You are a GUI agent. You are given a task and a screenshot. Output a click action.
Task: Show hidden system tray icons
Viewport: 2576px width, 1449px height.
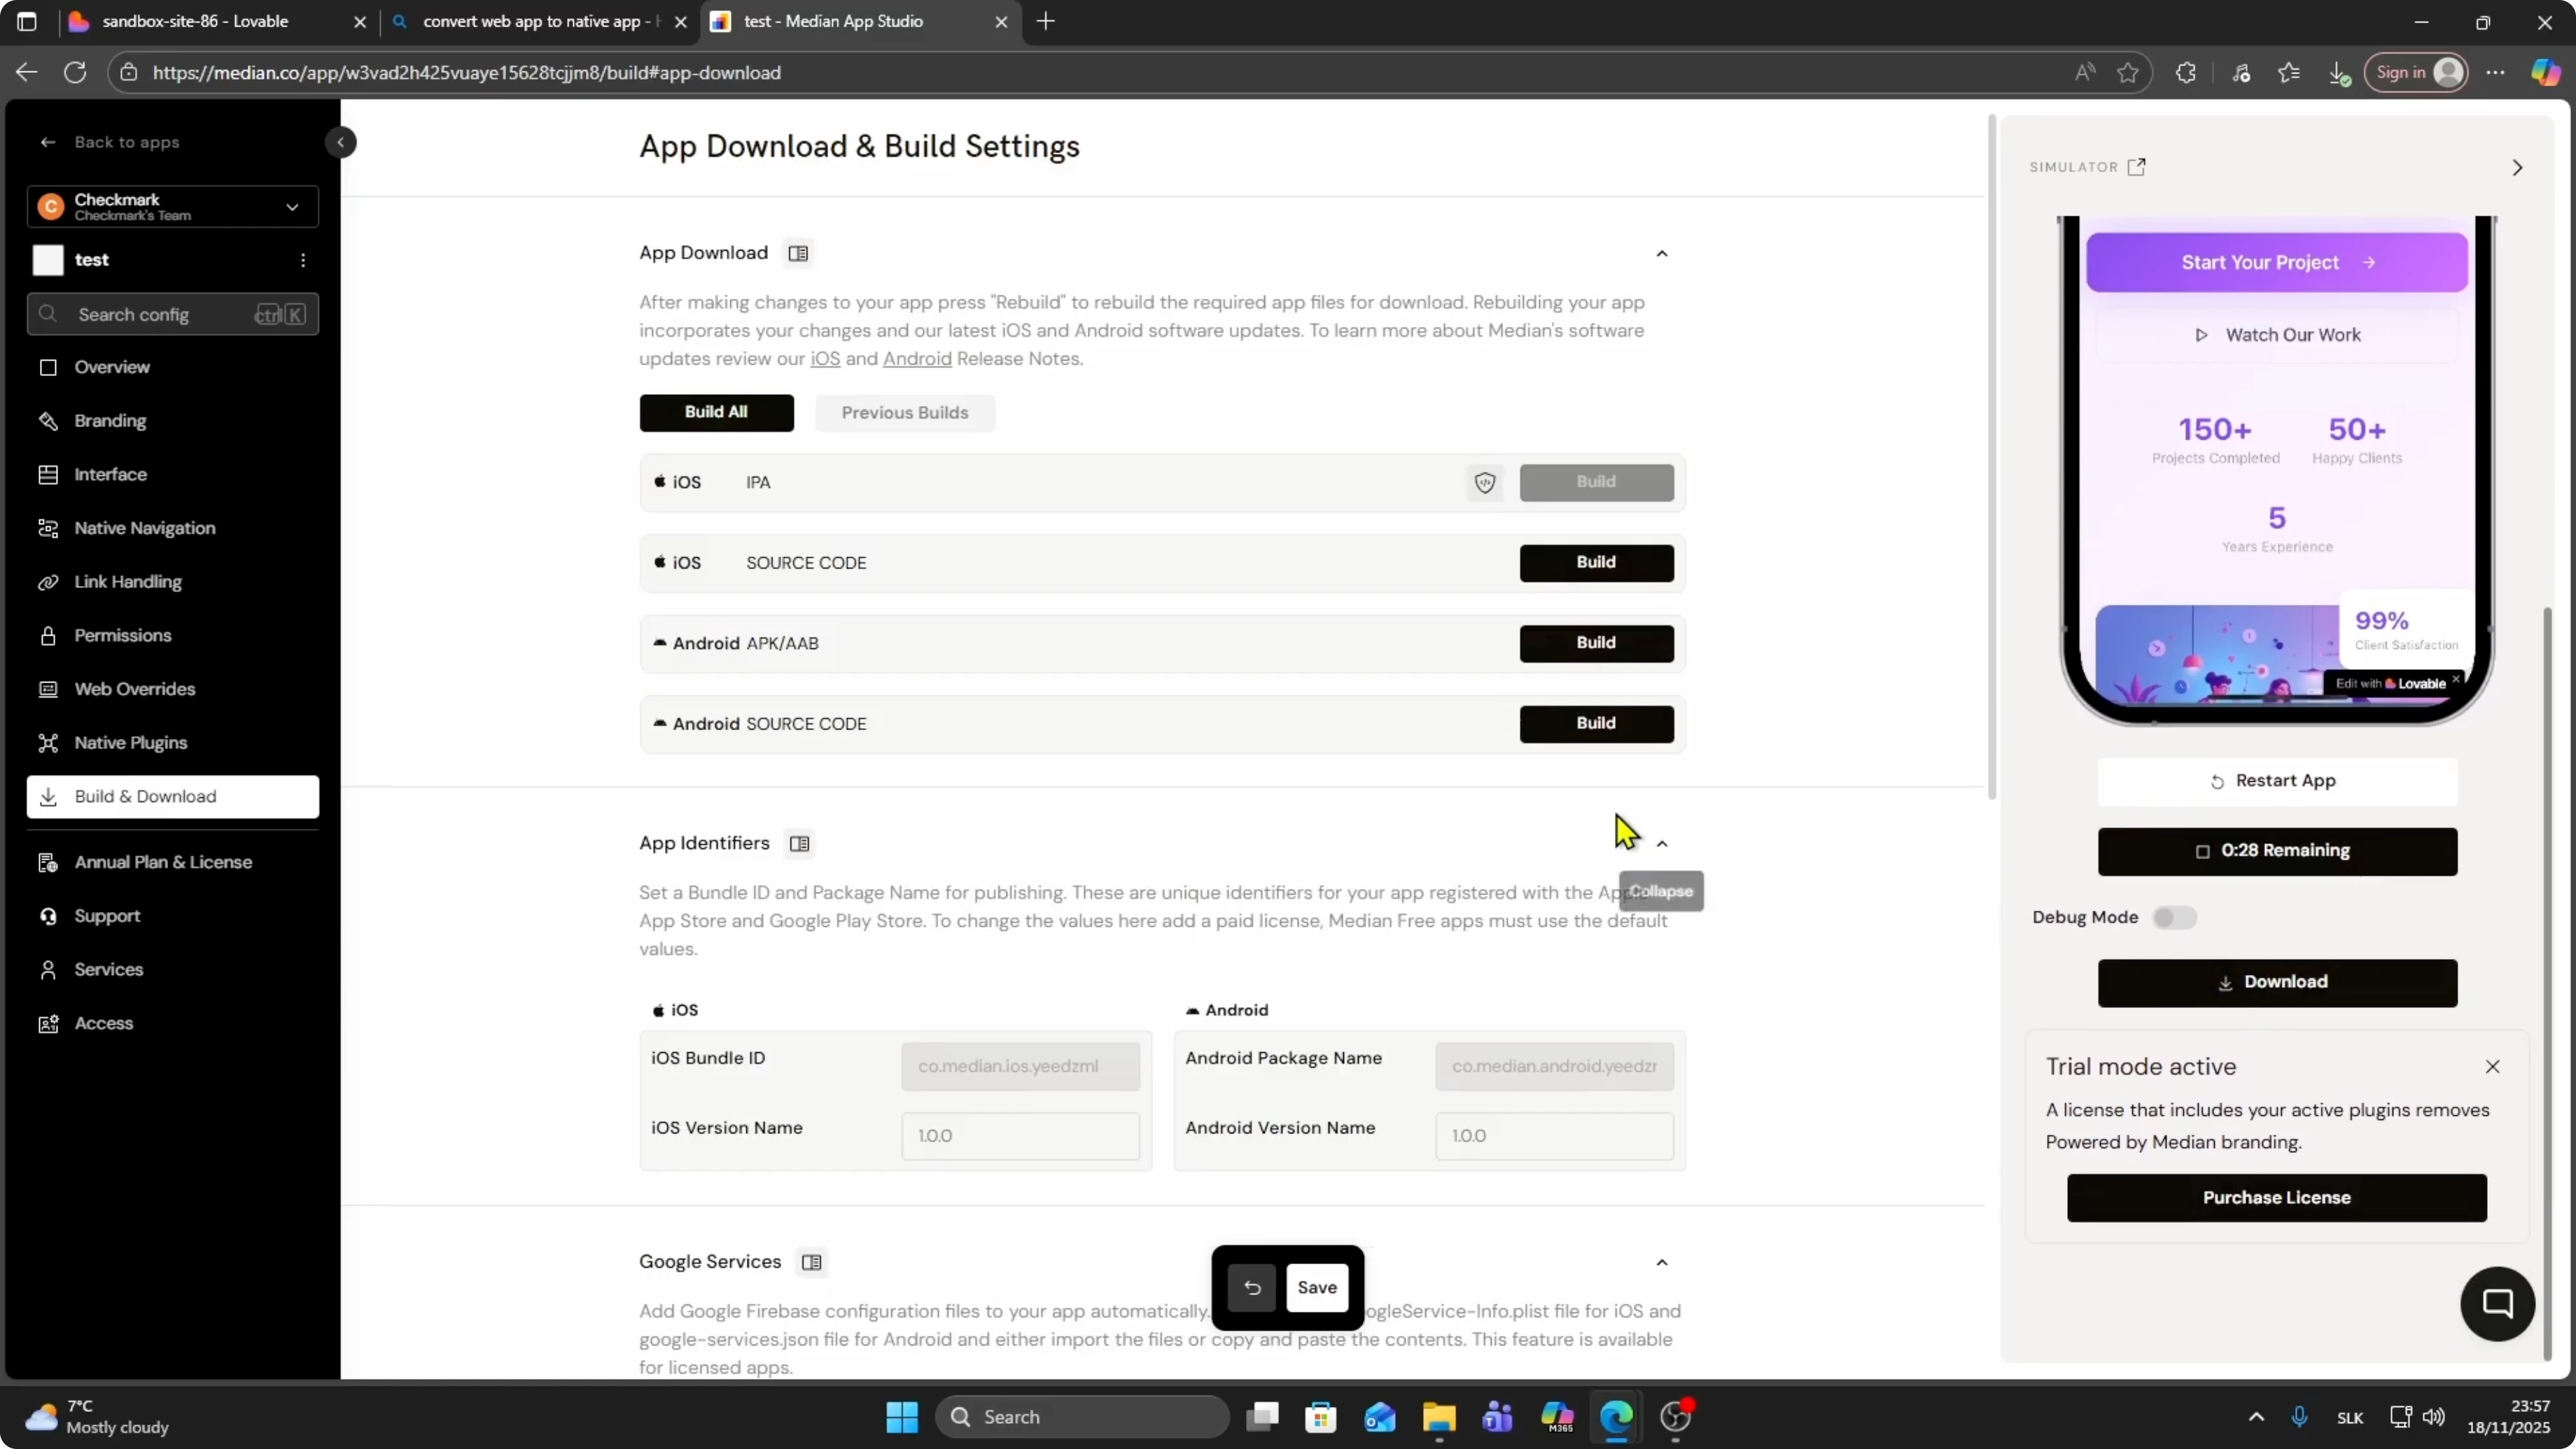click(2256, 1417)
